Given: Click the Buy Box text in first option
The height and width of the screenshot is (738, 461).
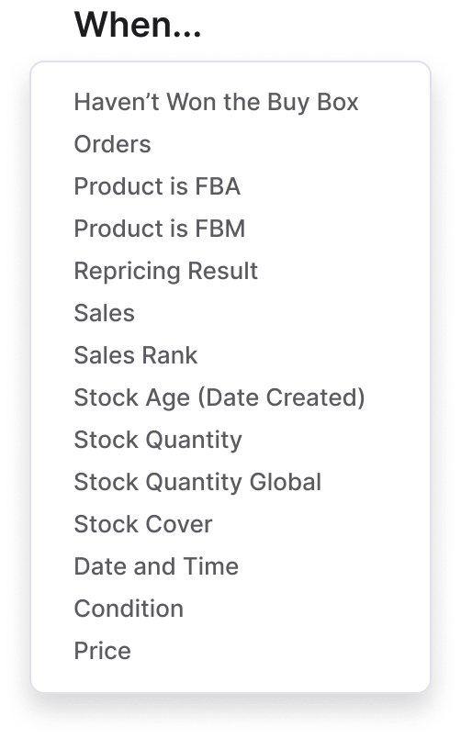Looking at the screenshot, I should [x=312, y=102].
